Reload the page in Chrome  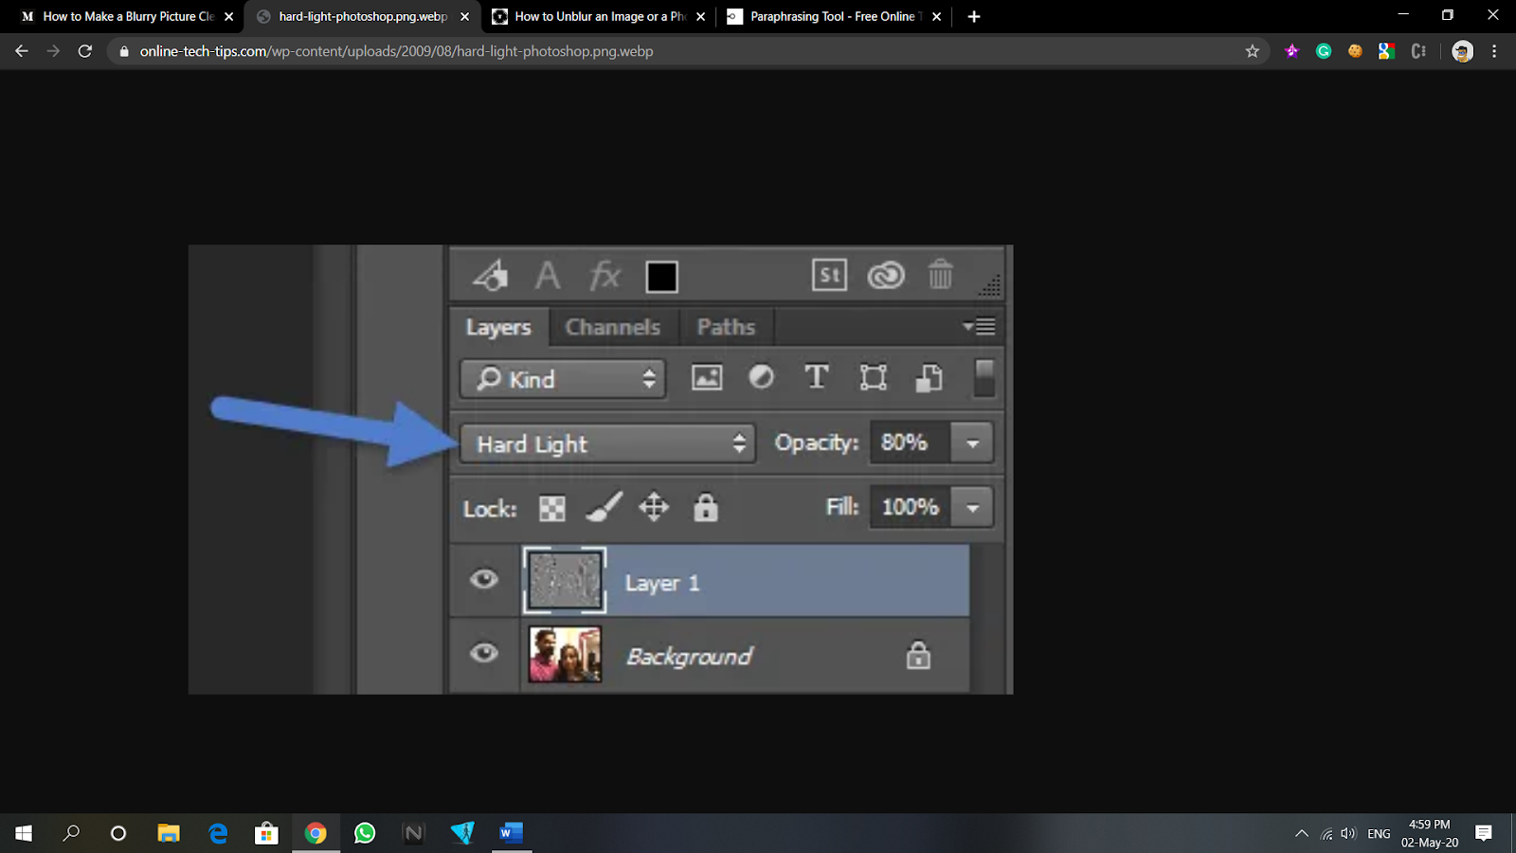[x=85, y=51]
